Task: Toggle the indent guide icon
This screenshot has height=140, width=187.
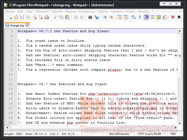Action: [146, 17]
